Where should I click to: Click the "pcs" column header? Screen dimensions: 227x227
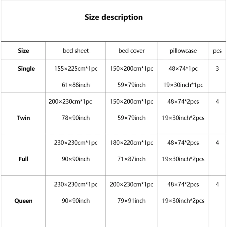pyautogui.click(x=217, y=51)
